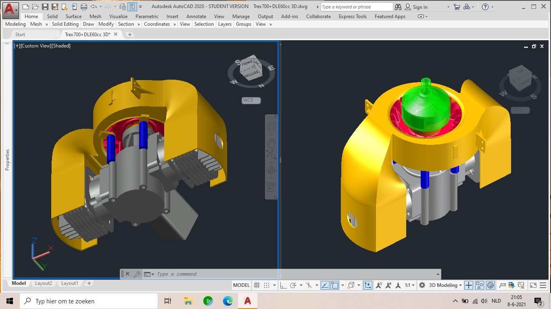Click the Orbit tool in navigation bar
Screen dimensions: 551x309
[271, 171]
